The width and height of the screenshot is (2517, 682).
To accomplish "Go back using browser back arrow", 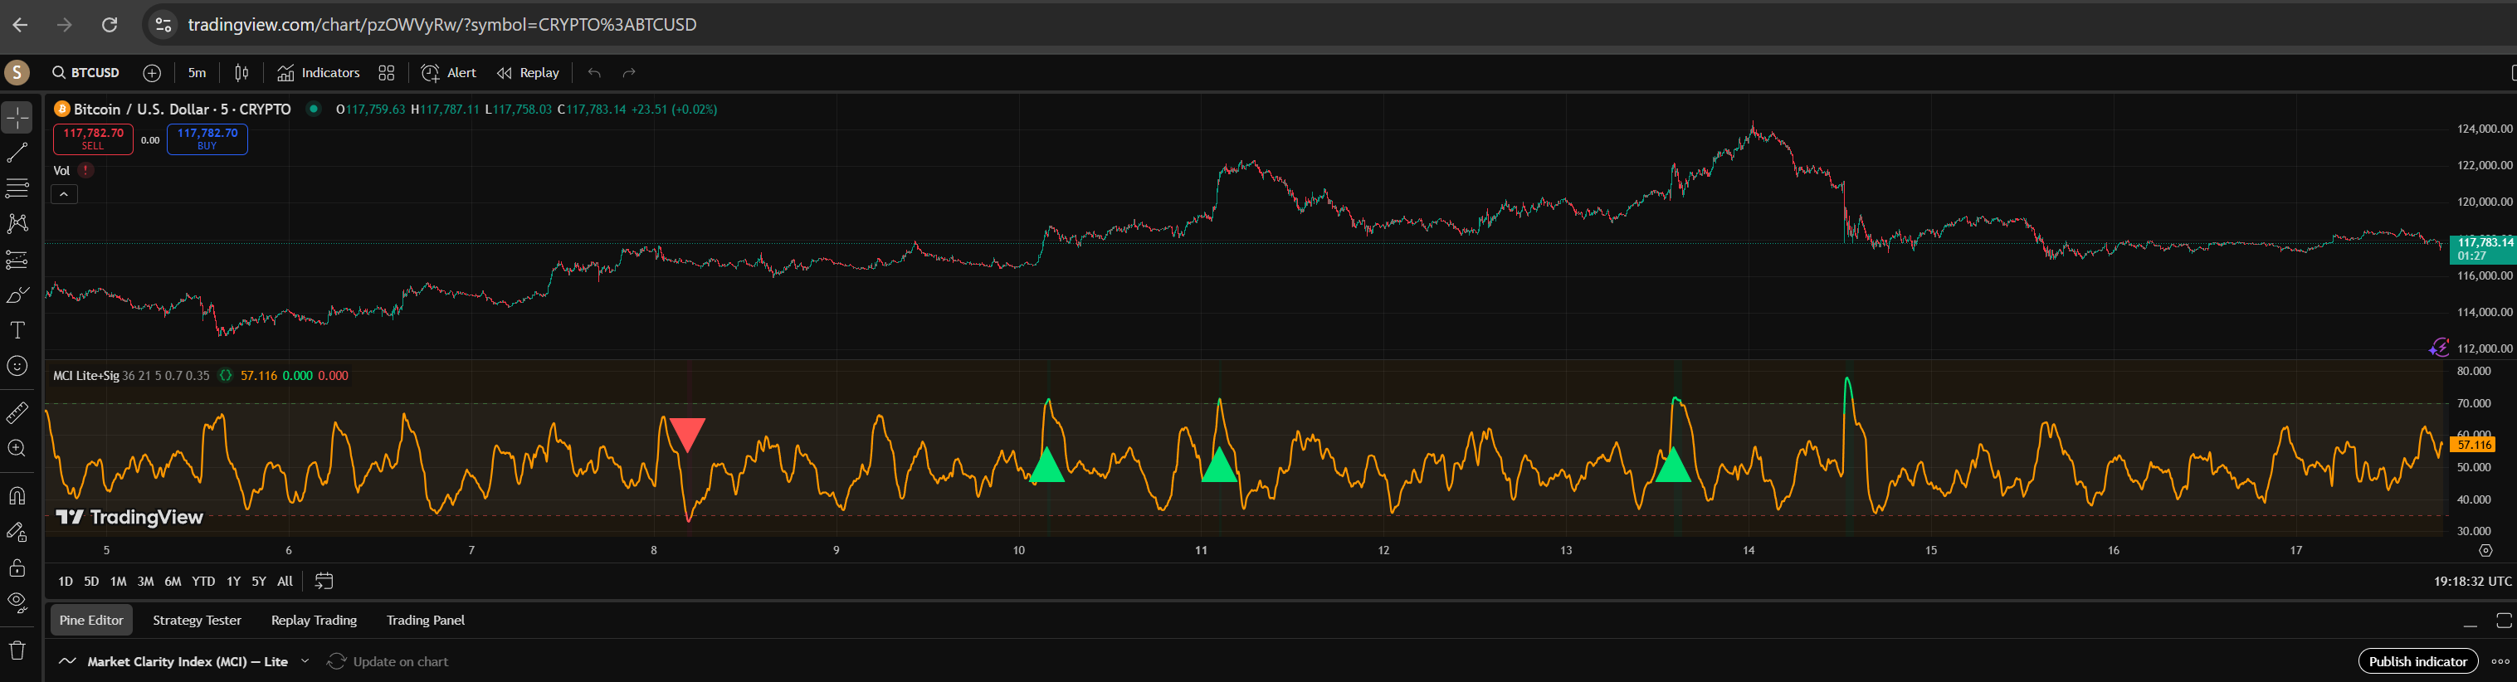I will 20,24.
